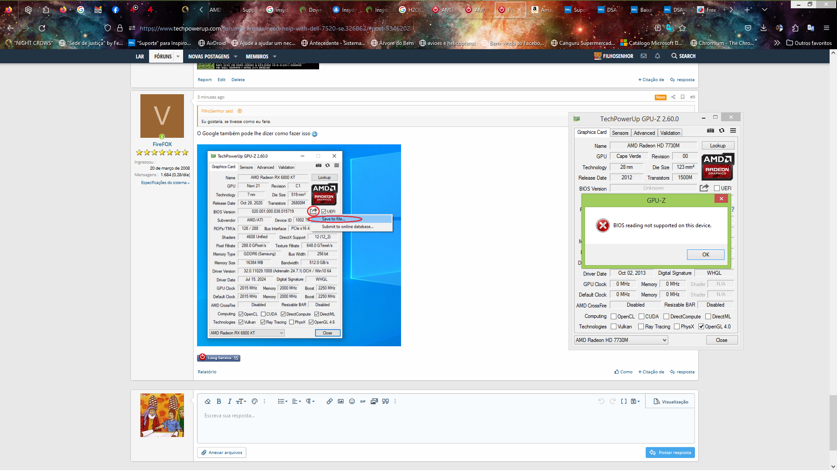Open the drafts save dropdown in editor
Image resolution: width=837 pixels, height=471 pixels.
[635, 401]
